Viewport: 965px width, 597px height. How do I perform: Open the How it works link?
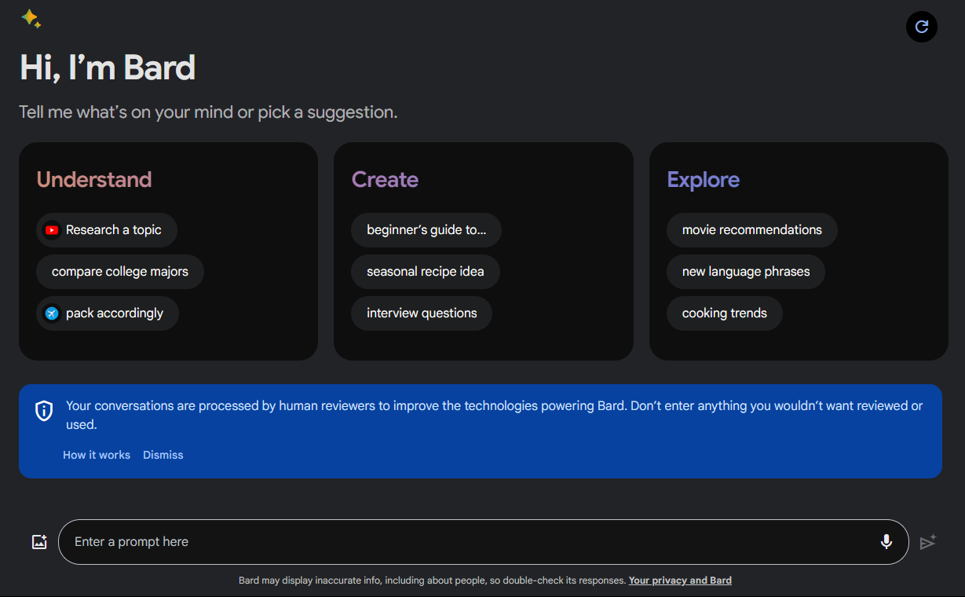96,454
